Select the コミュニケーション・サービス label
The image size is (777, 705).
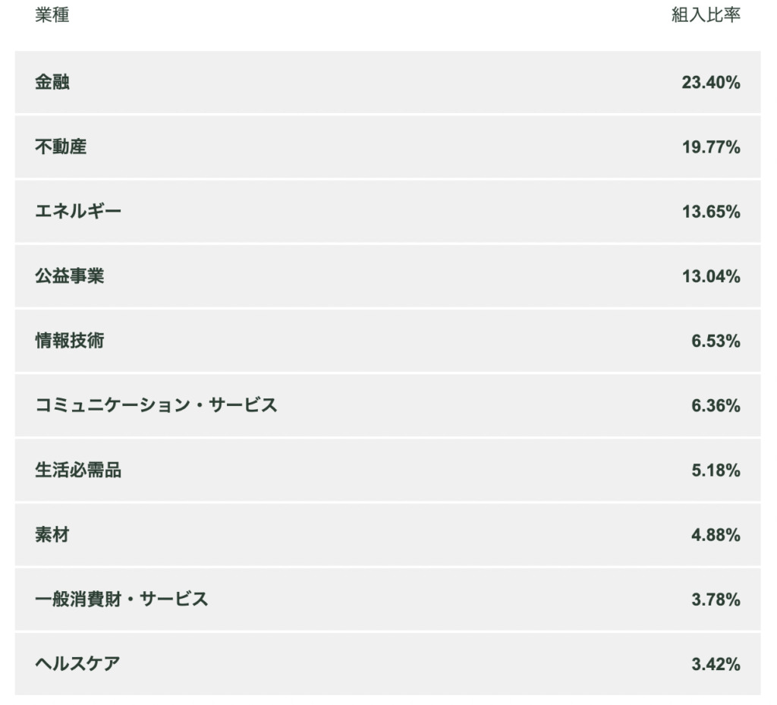pos(156,405)
